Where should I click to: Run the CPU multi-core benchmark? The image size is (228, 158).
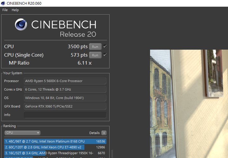pos(95,47)
